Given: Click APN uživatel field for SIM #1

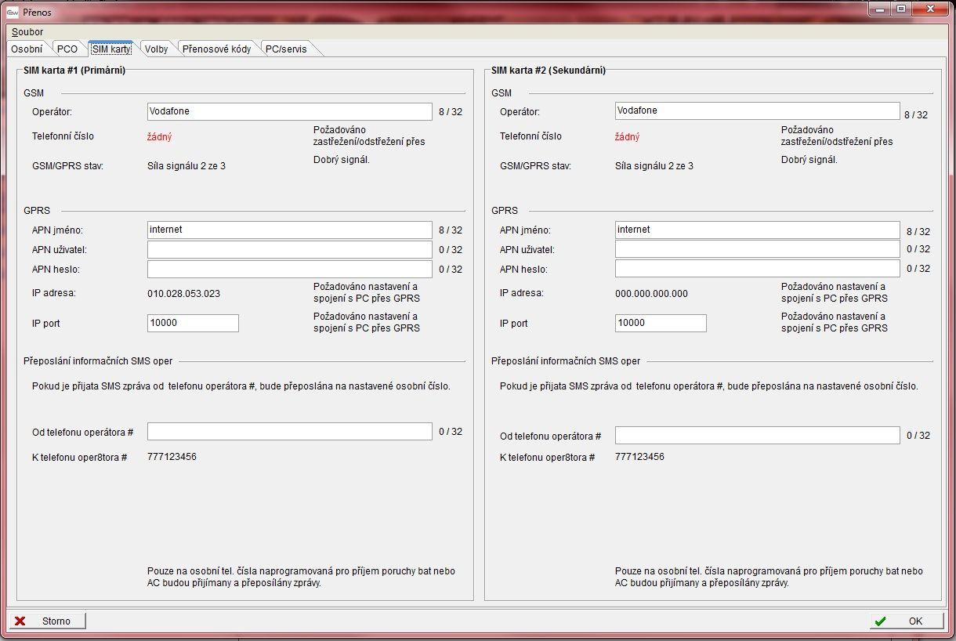Looking at the screenshot, I should [x=289, y=249].
